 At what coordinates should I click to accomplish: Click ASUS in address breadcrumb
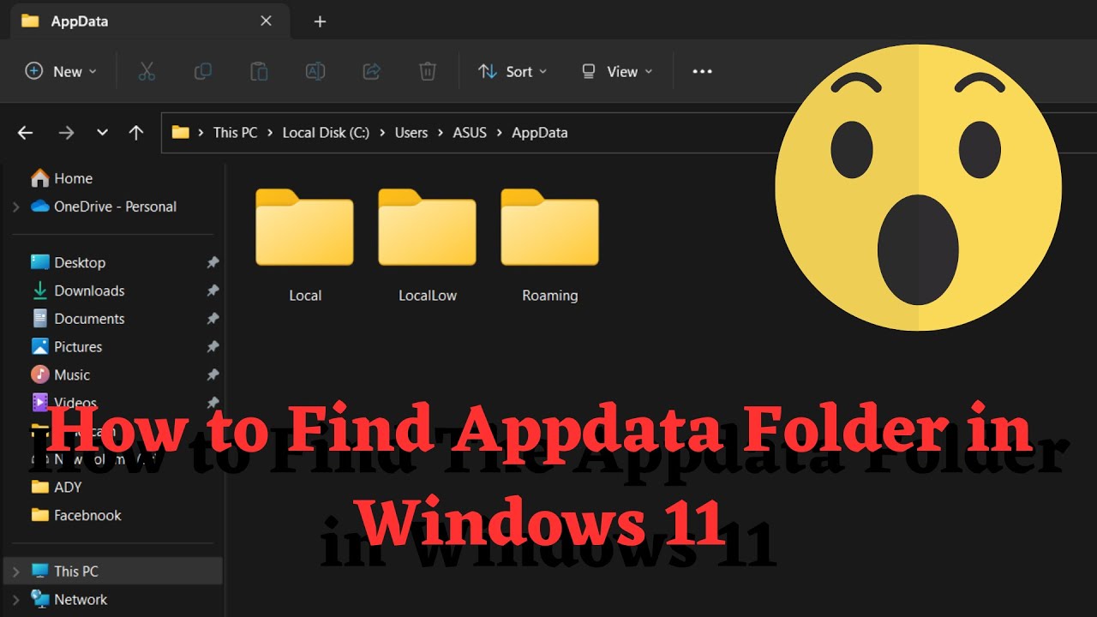(x=470, y=133)
